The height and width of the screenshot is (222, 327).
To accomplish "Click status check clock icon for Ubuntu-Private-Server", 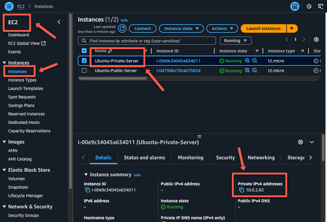I will 316,61.
